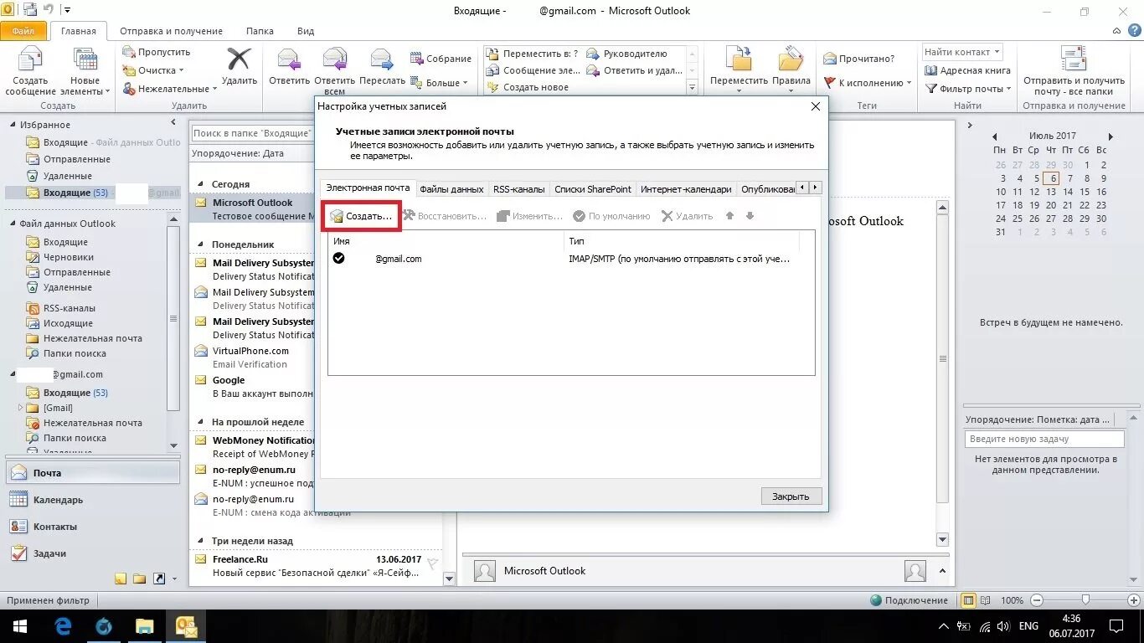Click zoom out minus button
The image size is (1144, 643).
pos(1037,600)
